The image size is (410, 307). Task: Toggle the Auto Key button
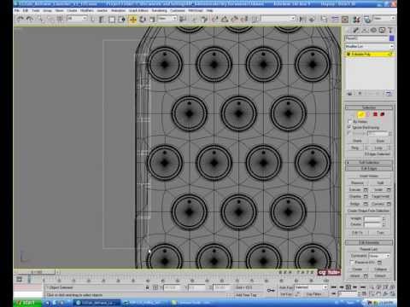pos(286,287)
